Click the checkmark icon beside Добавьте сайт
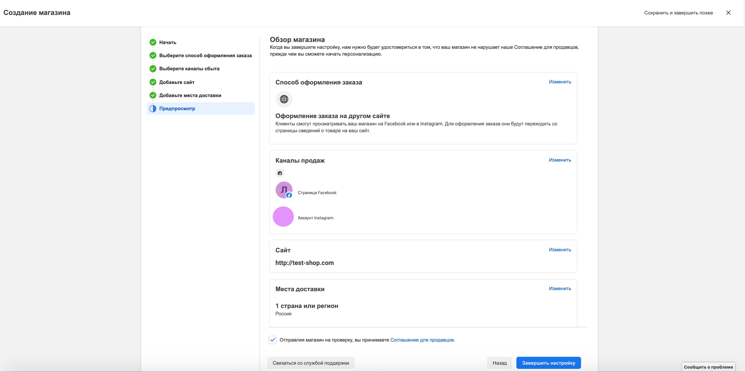 point(153,82)
